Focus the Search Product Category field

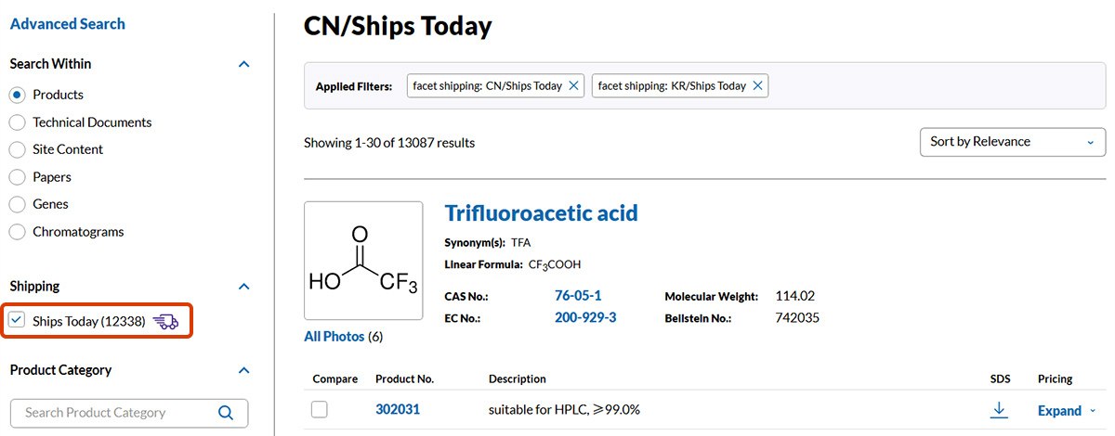point(116,413)
